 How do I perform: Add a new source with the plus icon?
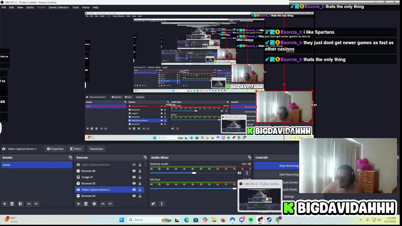tap(79, 204)
